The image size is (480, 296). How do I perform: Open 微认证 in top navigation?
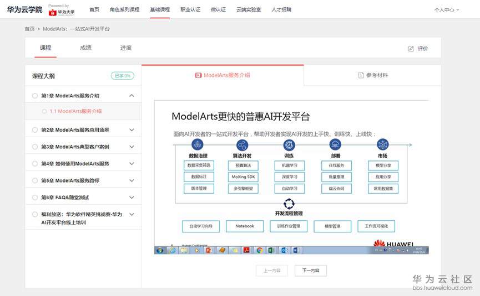218,9
